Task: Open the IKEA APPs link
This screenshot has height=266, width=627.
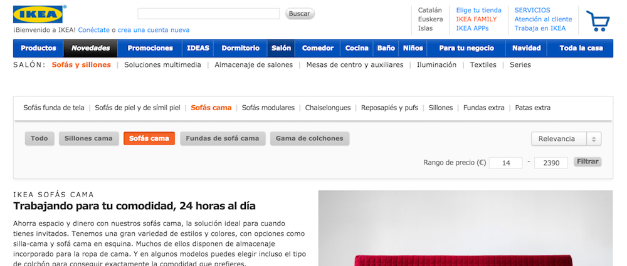Action: click(x=472, y=28)
